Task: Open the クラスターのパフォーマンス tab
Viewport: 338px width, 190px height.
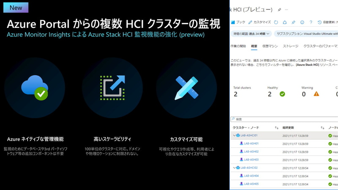Action: [x=321, y=46]
